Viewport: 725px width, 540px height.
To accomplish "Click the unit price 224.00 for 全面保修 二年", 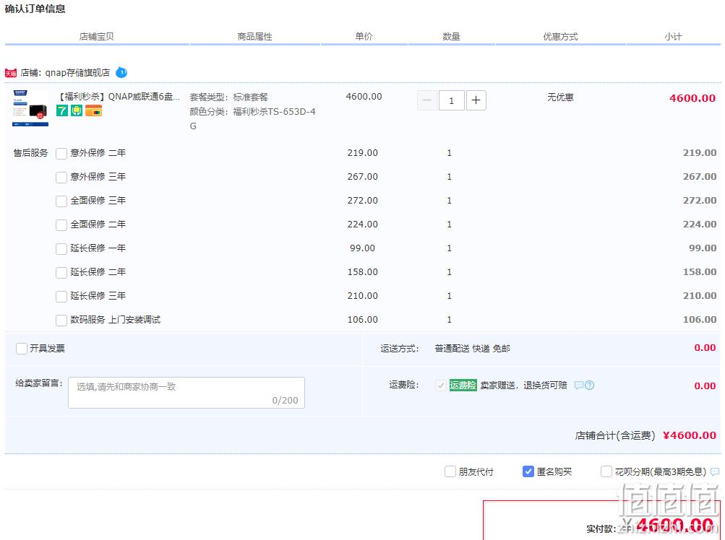I will click(363, 225).
